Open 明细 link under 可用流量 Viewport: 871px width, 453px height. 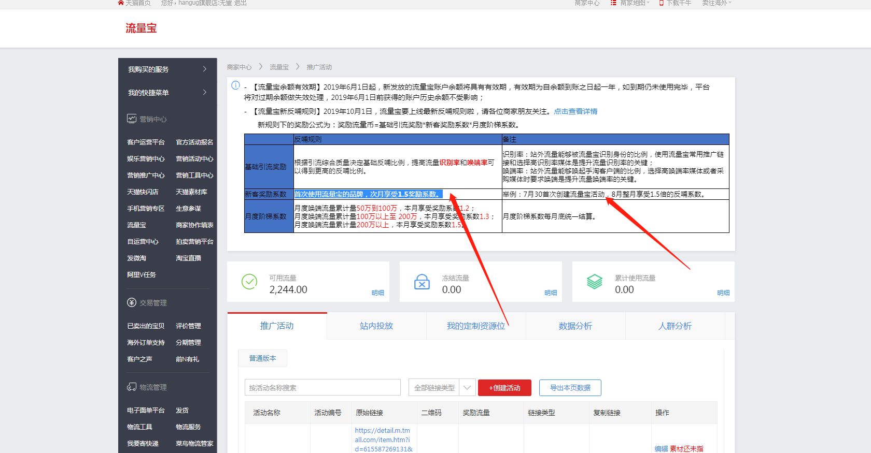click(x=378, y=293)
